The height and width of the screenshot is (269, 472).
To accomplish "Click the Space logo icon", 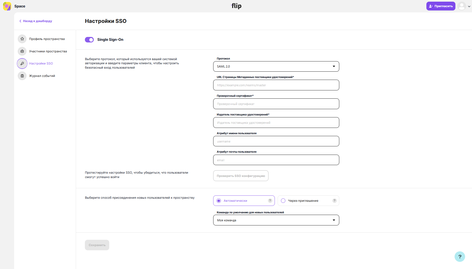I will pos(7,6).
